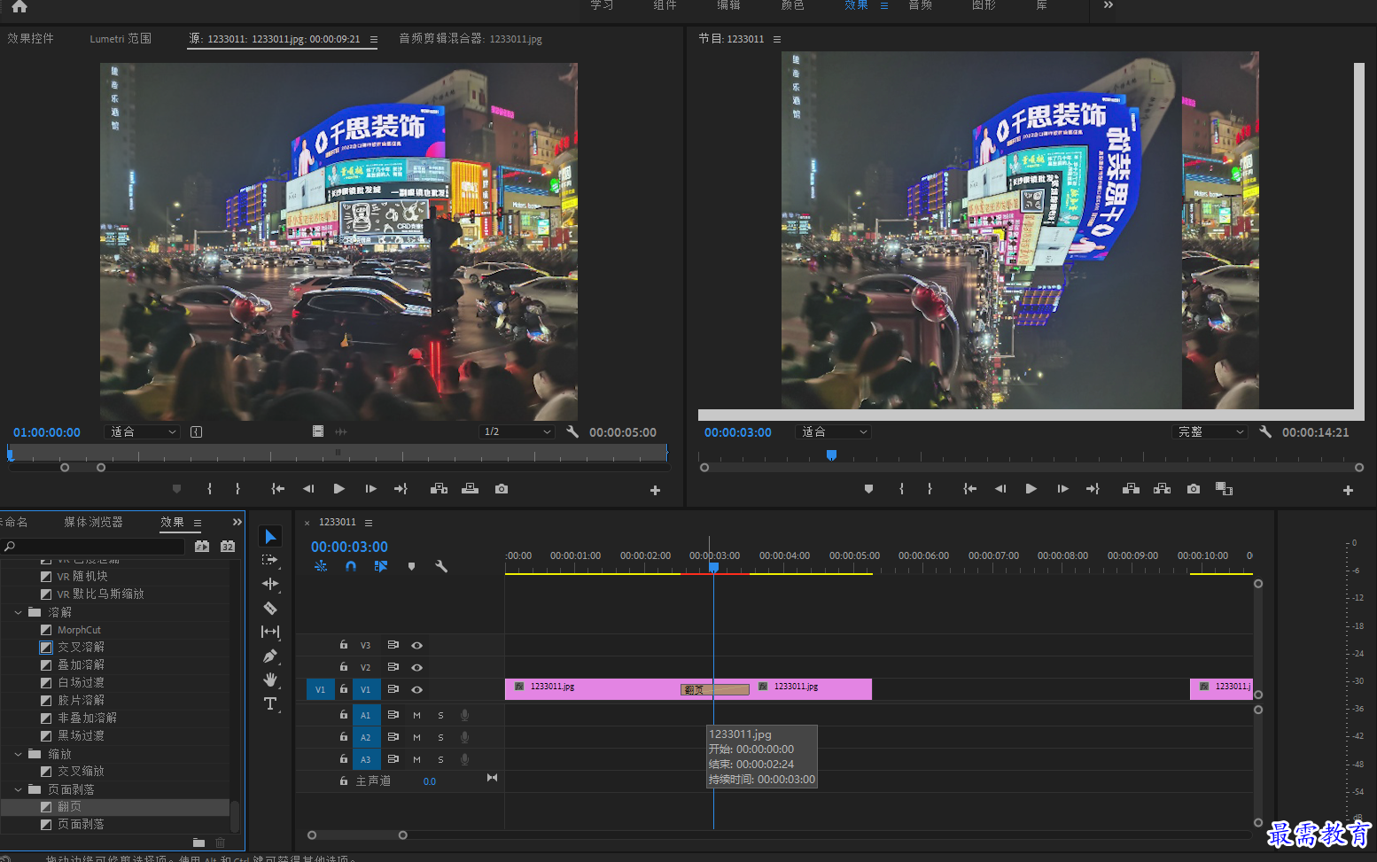Viewport: 1377px width, 862px height.
Task: Select the Ripple Edit tool
Action: (270, 584)
